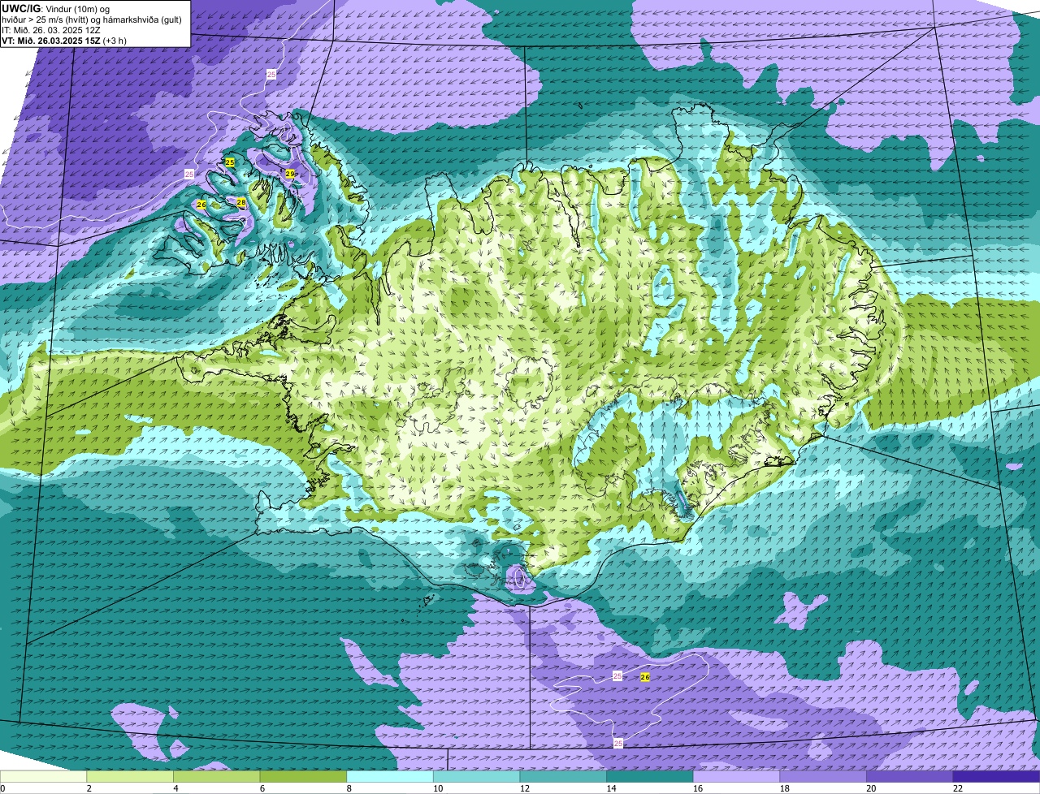
Task: Click the legend tick label "6"
Action: (262, 788)
